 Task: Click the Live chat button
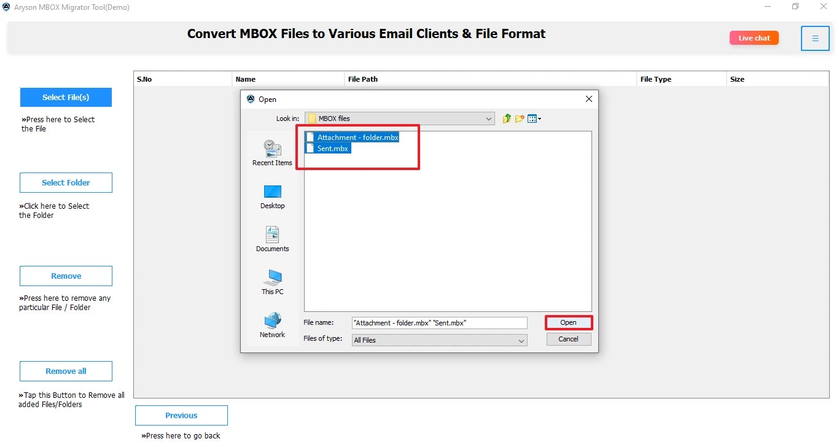tap(754, 38)
